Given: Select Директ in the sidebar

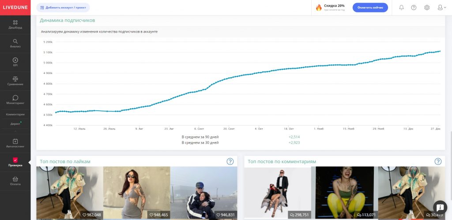Looking at the screenshot, I should 15,124.
